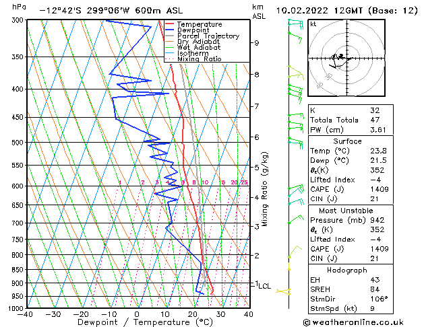This screenshot has height=327, width=424.
Task: Click the -40 value on the temperature axis
Action: click(x=26, y=315)
